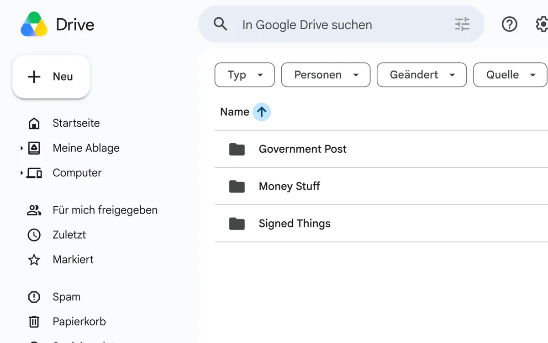Click the Computer devices icon
This screenshot has height=343, width=548.
[x=34, y=173]
